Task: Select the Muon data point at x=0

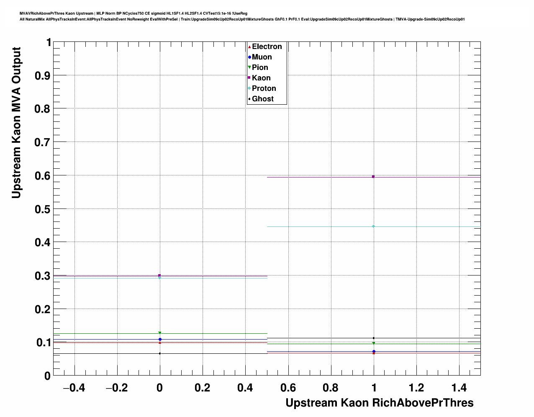Action: [159, 339]
